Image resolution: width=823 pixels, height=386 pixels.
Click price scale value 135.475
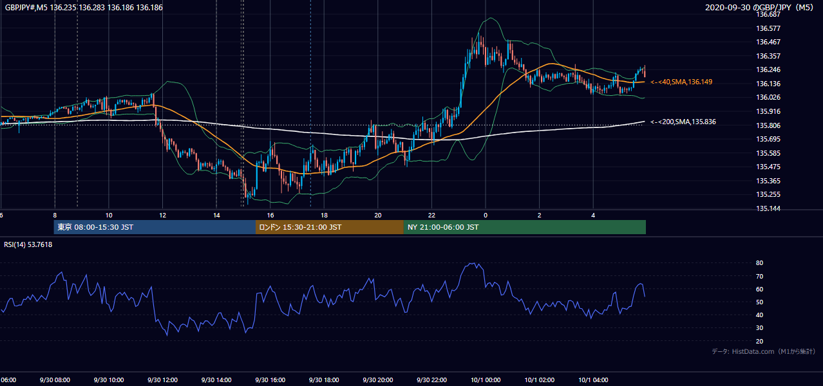coord(768,167)
